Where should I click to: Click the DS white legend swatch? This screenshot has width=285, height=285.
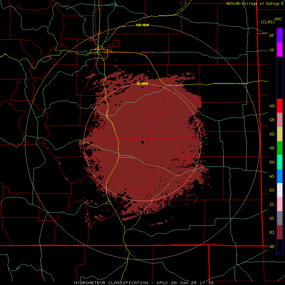coord(280,190)
